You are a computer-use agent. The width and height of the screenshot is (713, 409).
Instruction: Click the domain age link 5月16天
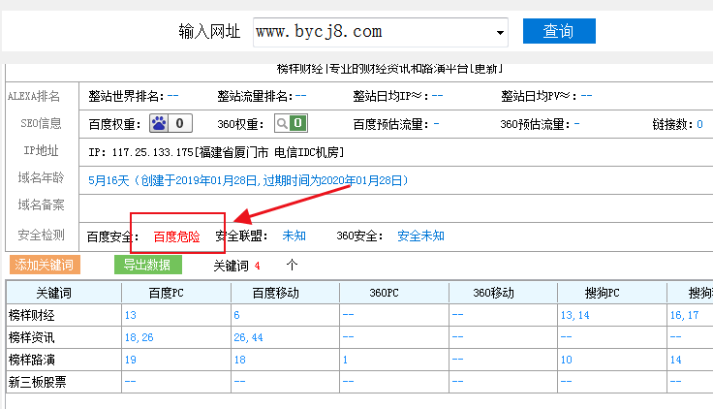click(248, 180)
